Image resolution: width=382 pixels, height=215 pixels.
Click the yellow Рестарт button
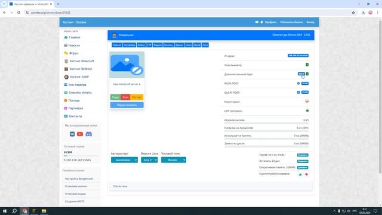click(137, 97)
